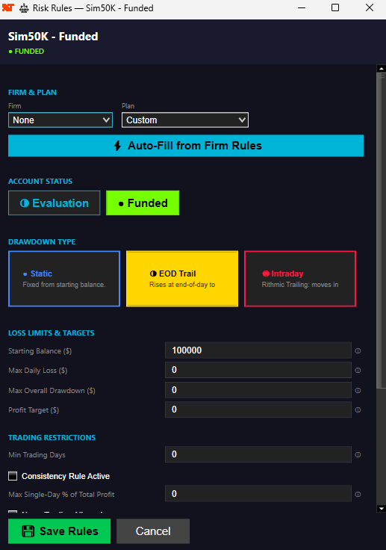This screenshot has height=550, width=386.
Task: Select Funded account status
Action: (x=143, y=203)
